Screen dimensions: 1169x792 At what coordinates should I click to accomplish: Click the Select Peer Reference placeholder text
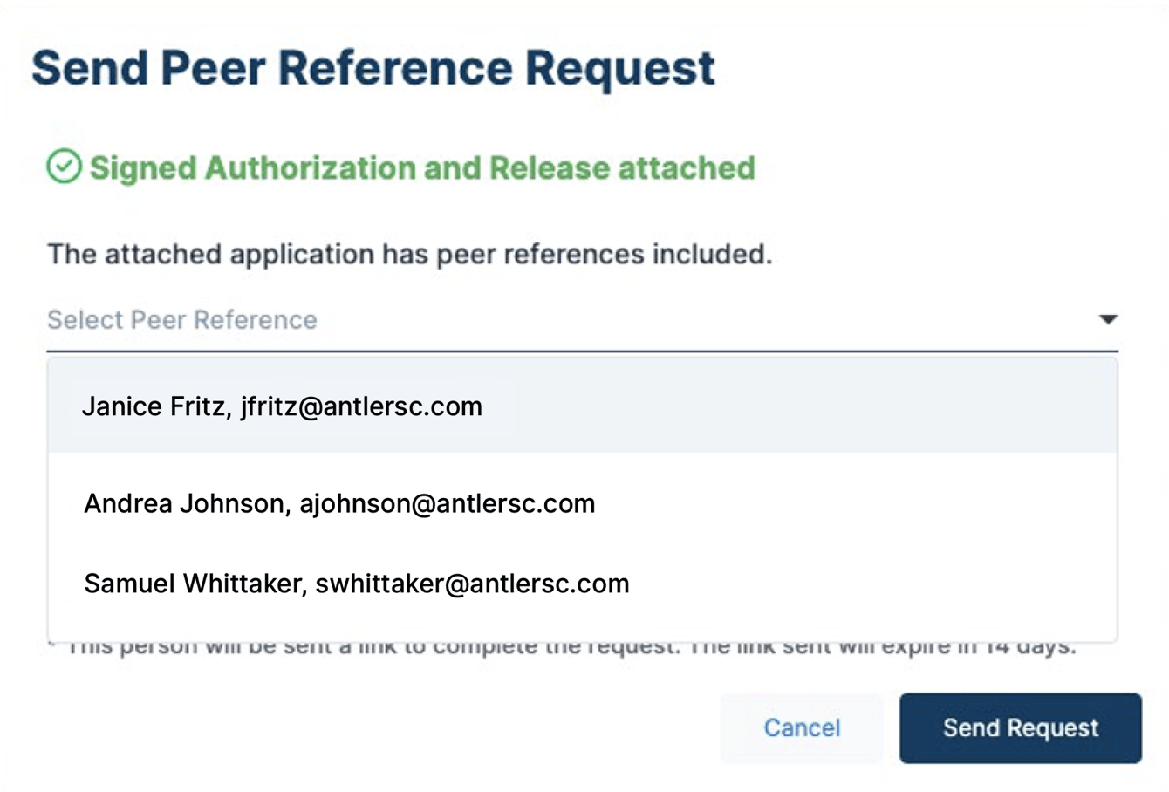tap(181, 320)
